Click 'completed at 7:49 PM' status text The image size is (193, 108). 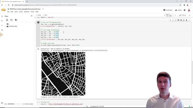point(97,106)
